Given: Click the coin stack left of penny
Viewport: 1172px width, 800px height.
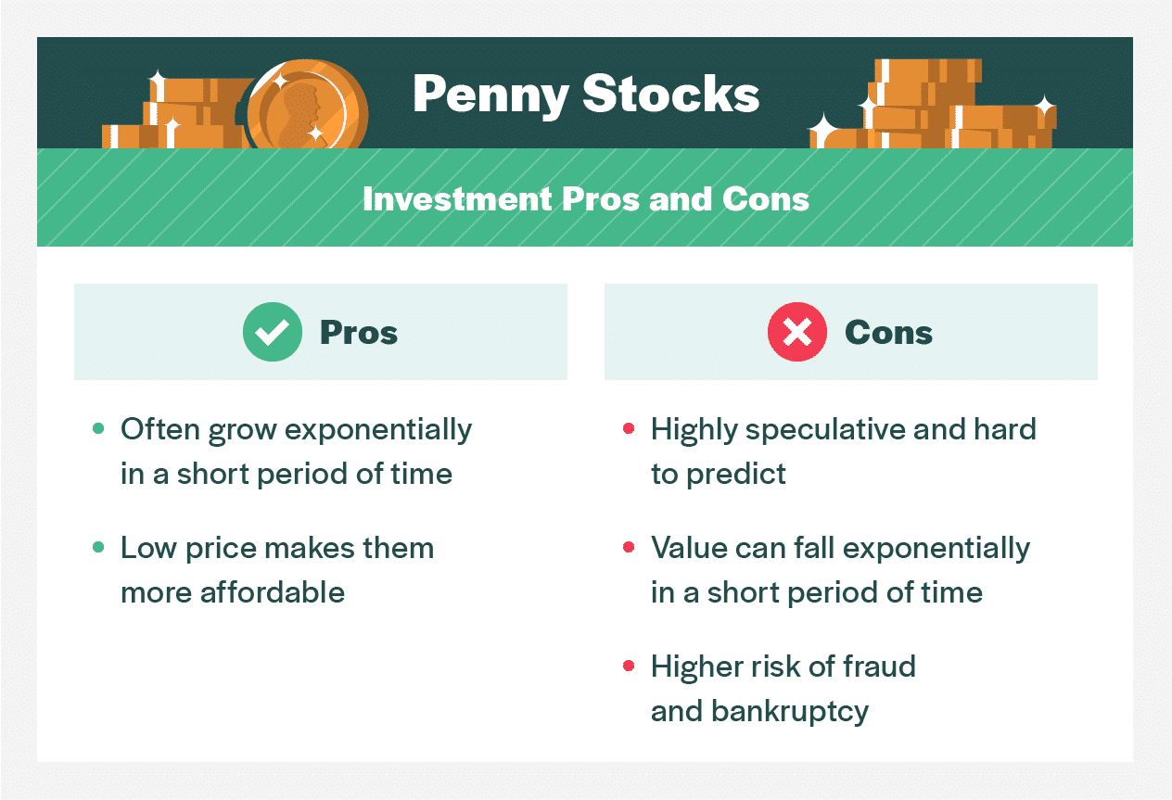Looking at the screenshot, I should click(x=174, y=111).
